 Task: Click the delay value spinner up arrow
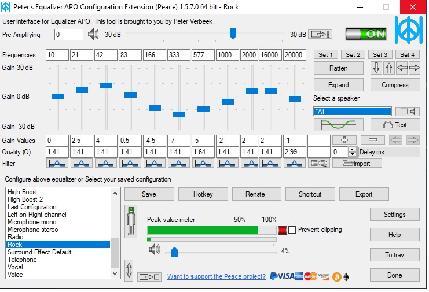point(352,150)
